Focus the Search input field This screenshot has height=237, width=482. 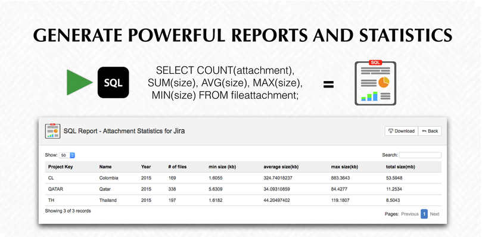click(420, 155)
